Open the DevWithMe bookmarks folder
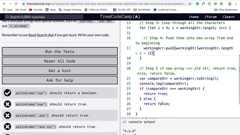Screen dimensions: 240x135 [x=142, y=10]
